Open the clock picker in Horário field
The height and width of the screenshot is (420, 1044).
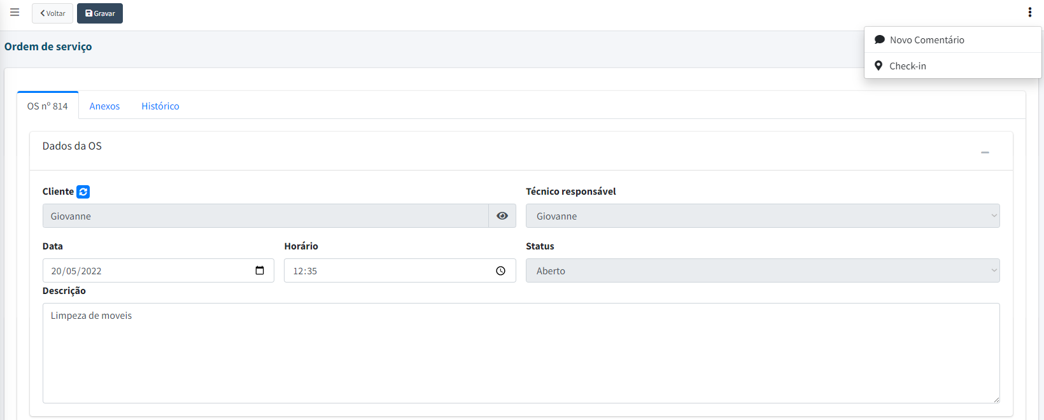click(501, 271)
